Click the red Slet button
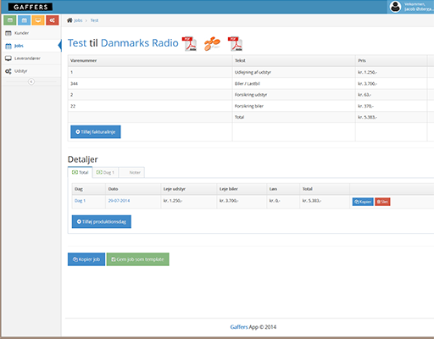The image size is (434, 339). click(x=382, y=202)
